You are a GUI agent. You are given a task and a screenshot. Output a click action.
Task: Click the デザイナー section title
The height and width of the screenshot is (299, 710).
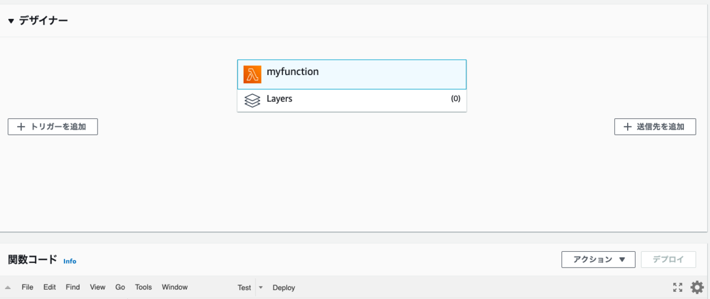43,21
